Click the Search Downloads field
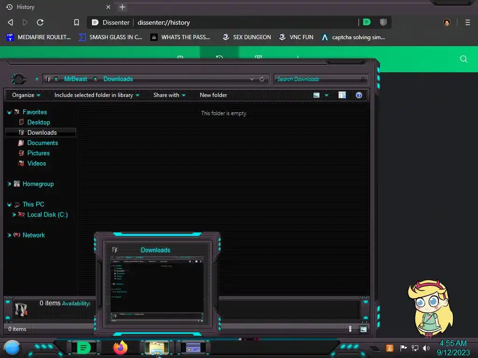Image resolution: width=478 pixels, height=358 pixels. (x=321, y=79)
